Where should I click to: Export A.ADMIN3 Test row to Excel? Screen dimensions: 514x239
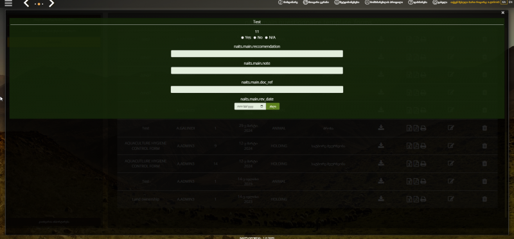pos(409,181)
